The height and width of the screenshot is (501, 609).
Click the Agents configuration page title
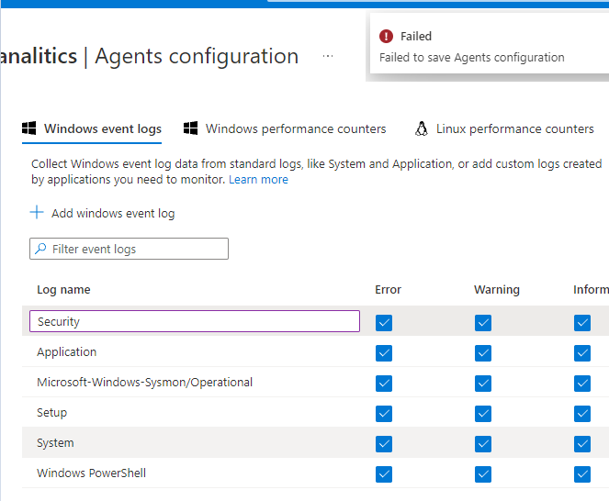[197, 56]
